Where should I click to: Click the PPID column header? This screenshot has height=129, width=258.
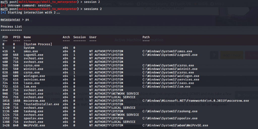[17, 37]
